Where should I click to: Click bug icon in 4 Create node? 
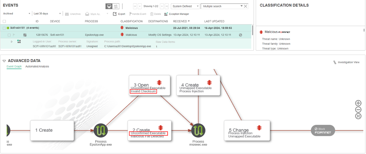(209, 82)
